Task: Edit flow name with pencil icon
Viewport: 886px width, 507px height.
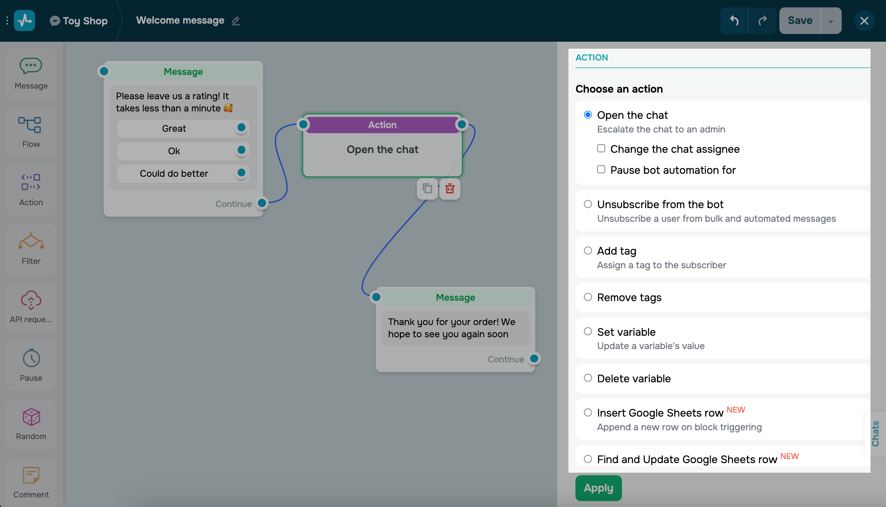Action: click(x=236, y=21)
